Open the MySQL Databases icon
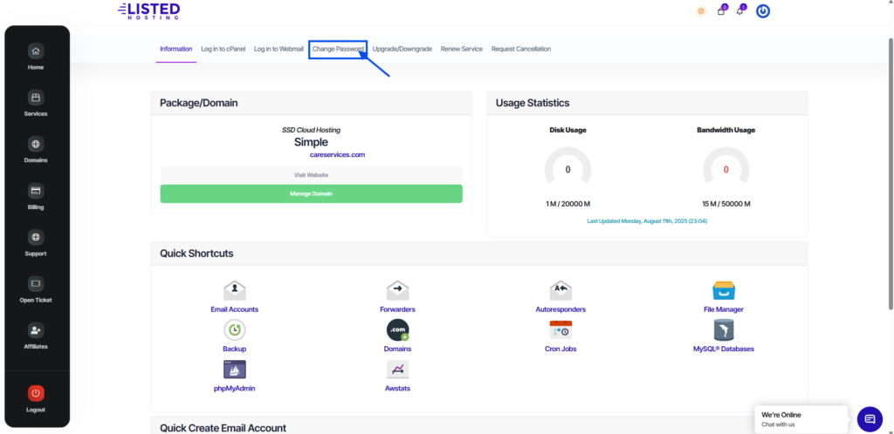Image resolution: width=894 pixels, height=434 pixels. click(724, 330)
